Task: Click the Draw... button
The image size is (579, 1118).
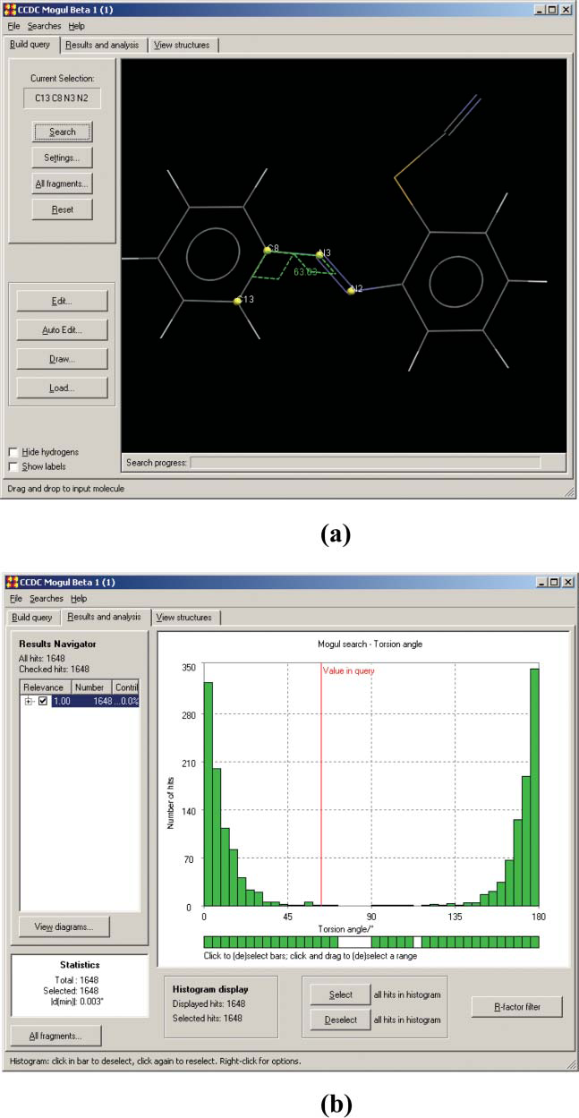Action: [63, 359]
